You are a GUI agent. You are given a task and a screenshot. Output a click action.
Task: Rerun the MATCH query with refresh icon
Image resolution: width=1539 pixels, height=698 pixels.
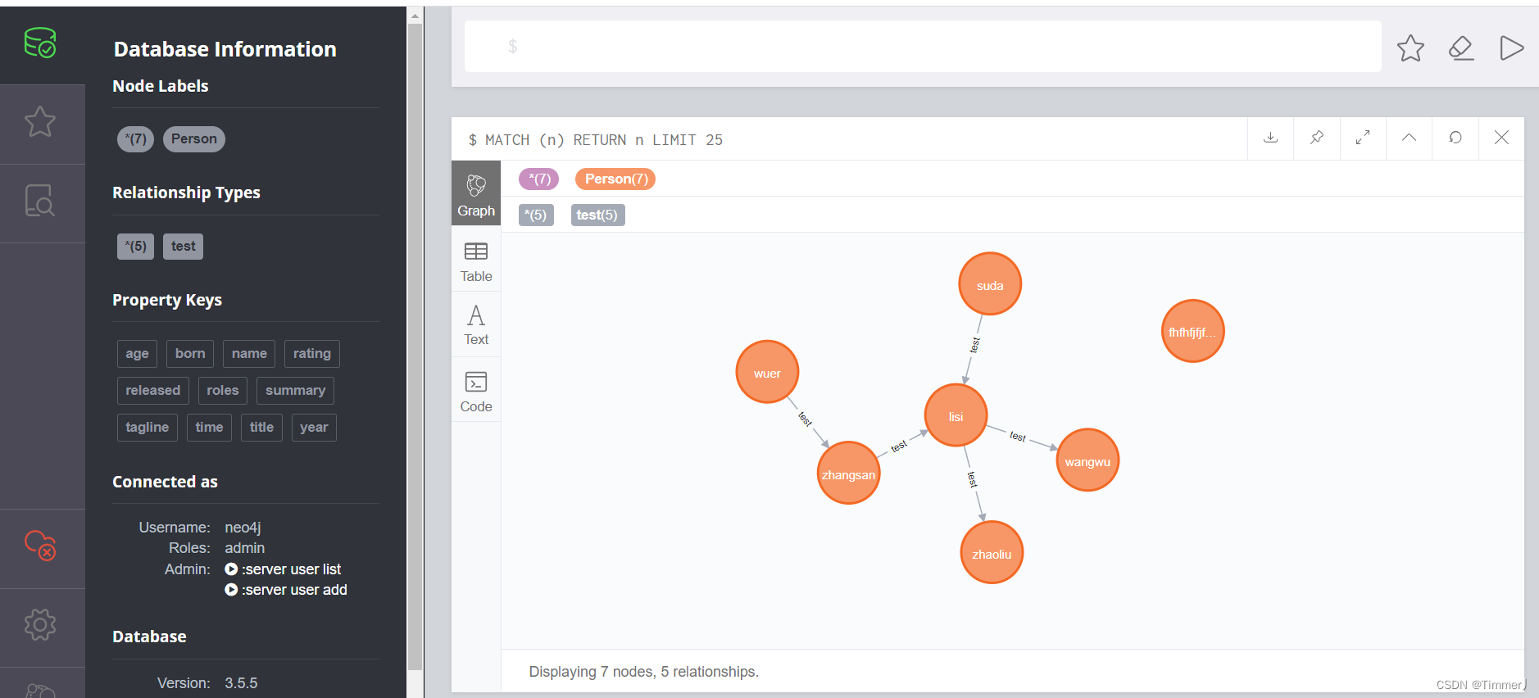point(1455,138)
